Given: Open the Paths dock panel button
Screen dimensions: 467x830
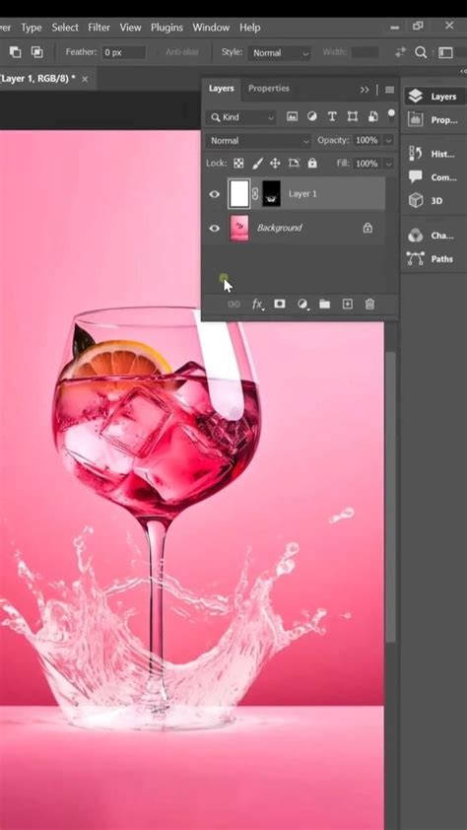Looking at the screenshot, I should (434, 259).
